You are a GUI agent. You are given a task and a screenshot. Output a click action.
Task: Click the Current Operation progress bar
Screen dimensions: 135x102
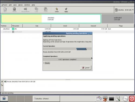pos(67,49)
